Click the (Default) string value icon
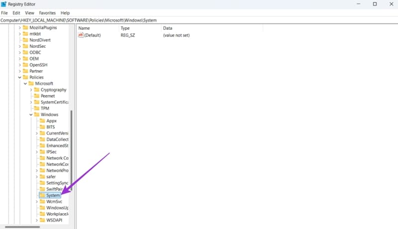Screen dimensions: 398x229 [81, 35]
